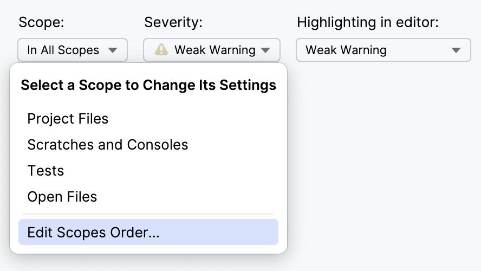Pick the Tests scope entry

click(45, 171)
